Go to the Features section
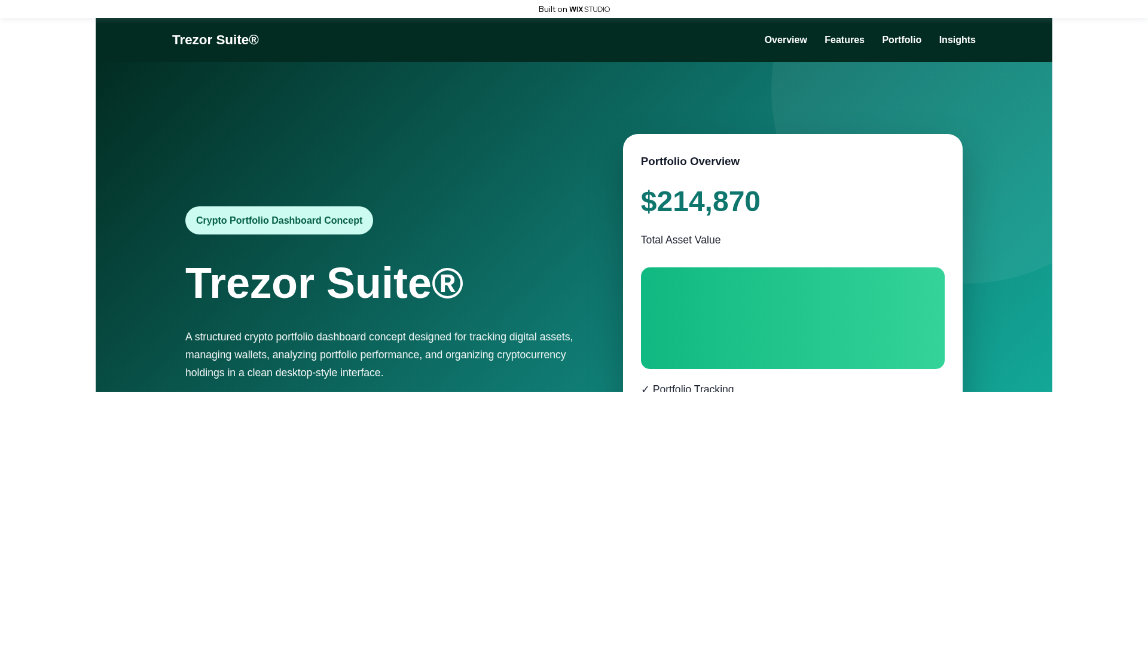 [844, 40]
